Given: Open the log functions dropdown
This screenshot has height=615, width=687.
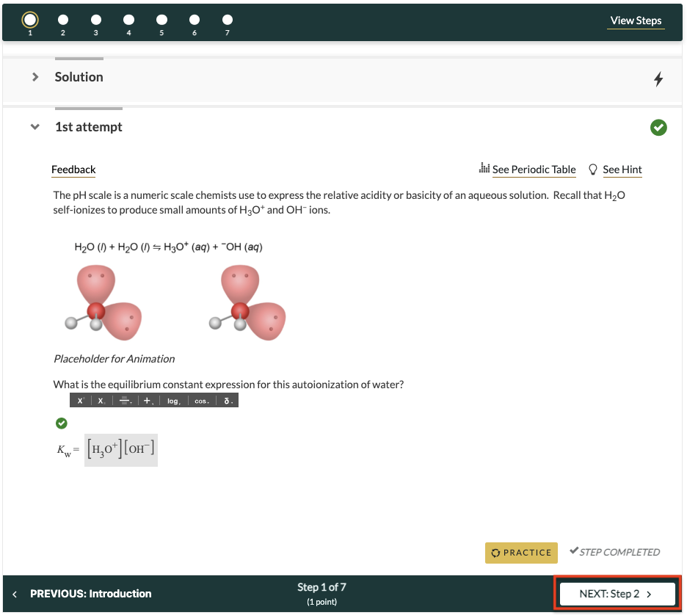Looking at the screenshot, I should [x=173, y=401].
